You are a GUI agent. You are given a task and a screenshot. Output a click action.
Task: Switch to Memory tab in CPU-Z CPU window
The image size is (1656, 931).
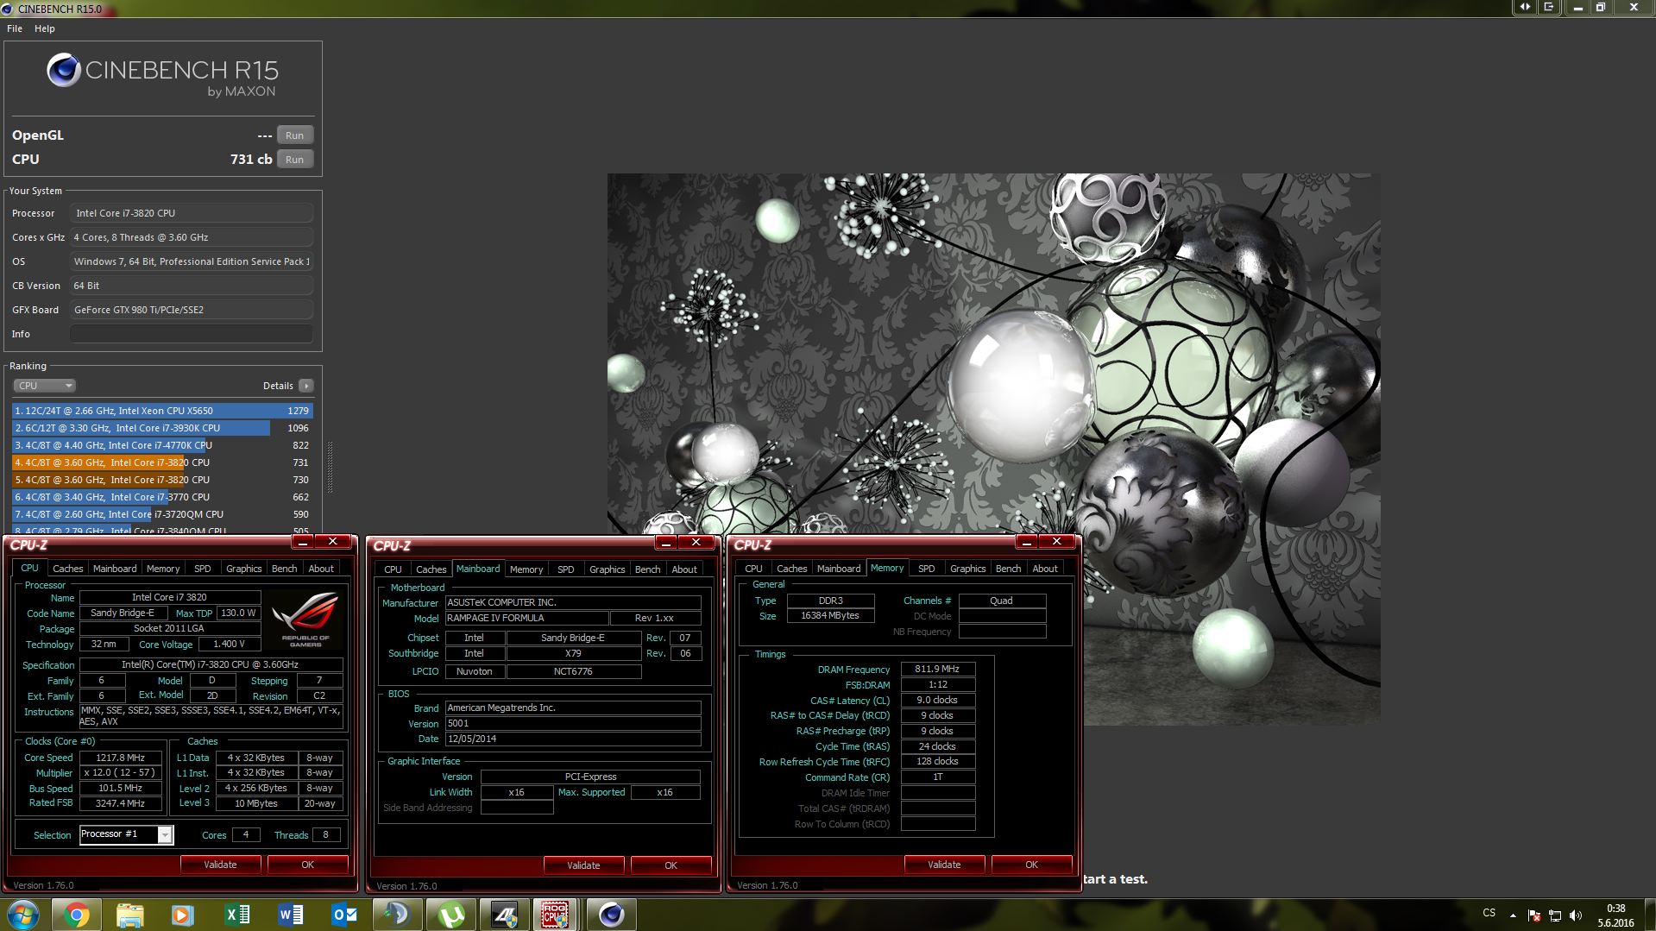(163, 569)
